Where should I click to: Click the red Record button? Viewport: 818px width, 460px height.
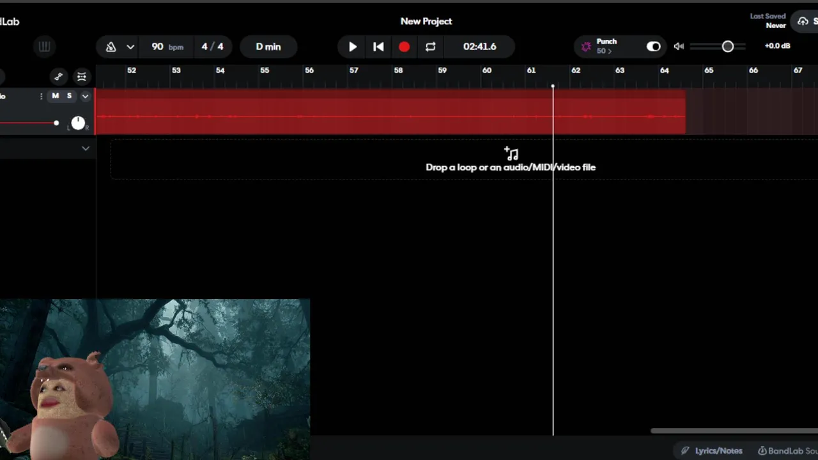(404, 47)
